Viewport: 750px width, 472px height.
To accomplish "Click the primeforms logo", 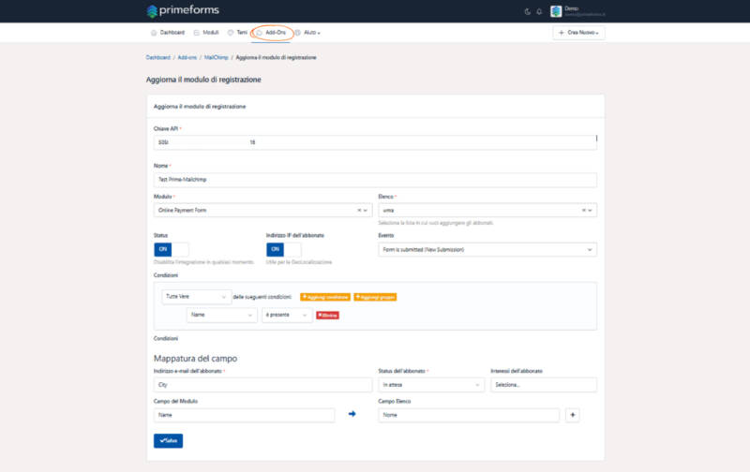I will pyautogui.click(x=182, y=10).
